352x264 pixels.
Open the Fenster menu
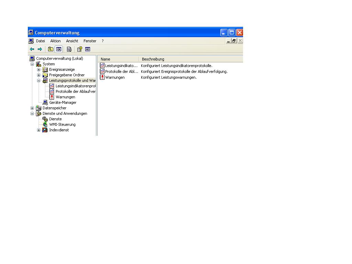pos(90,41)
